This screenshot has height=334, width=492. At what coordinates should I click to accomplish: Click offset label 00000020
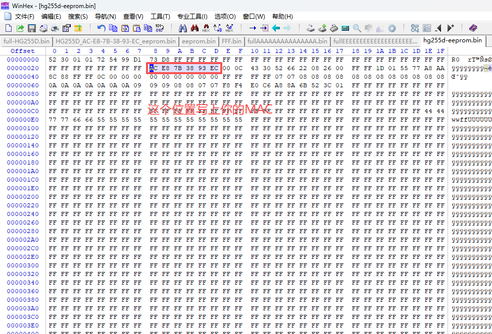(x=23, y=68)
